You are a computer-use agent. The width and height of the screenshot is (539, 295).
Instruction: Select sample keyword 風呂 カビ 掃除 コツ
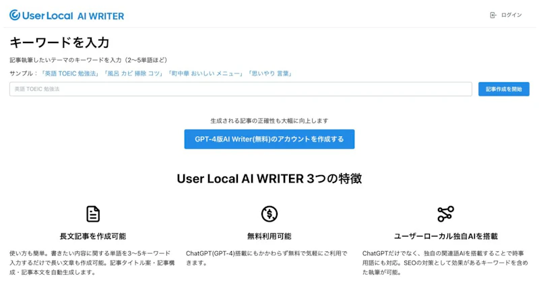[x=133, y=73]
